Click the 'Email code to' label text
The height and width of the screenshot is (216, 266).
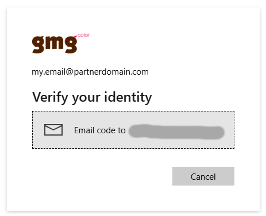click(100, 130)
